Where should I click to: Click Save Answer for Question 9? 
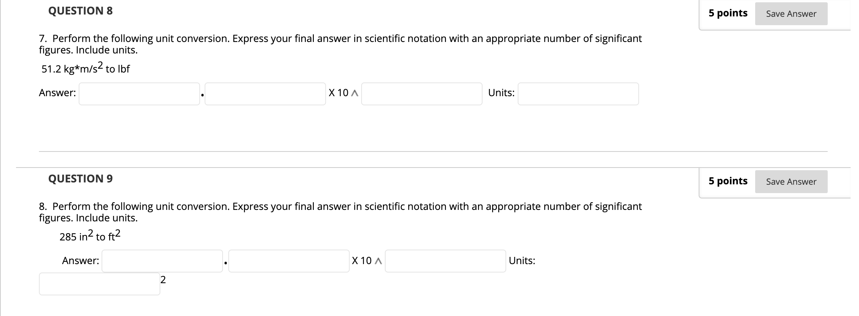click(790, 182)
